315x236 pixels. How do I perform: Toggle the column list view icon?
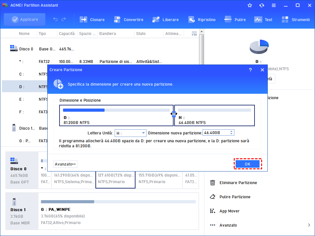click(194, 34)
